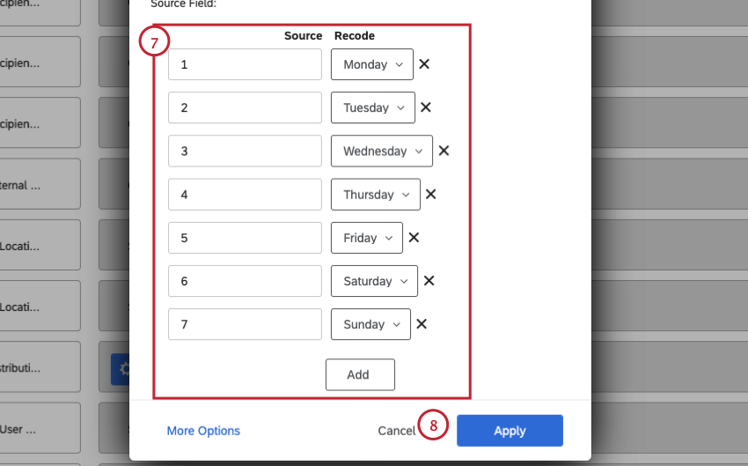Click the Add button

coord(360,374)
